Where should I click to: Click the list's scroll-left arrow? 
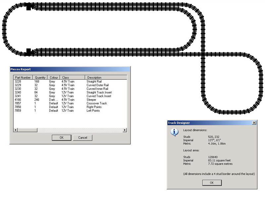[x=15, y=130]
